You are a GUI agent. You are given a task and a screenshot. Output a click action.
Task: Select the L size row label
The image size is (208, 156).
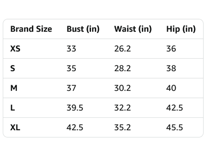click(13, 108)
